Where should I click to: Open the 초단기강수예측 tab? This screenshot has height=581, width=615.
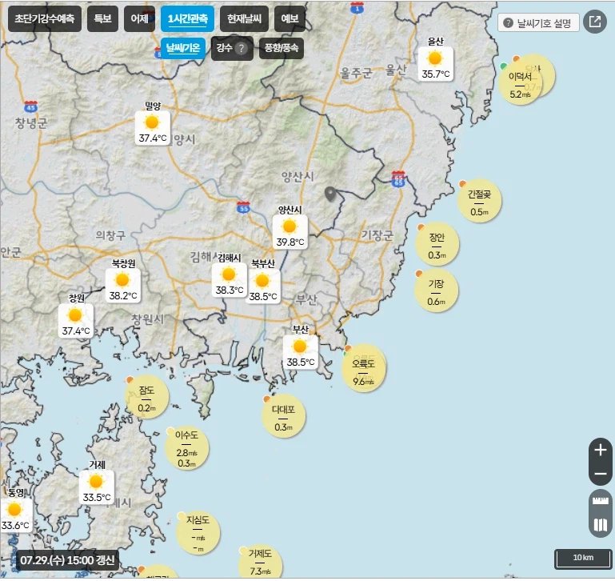point(44,18)
